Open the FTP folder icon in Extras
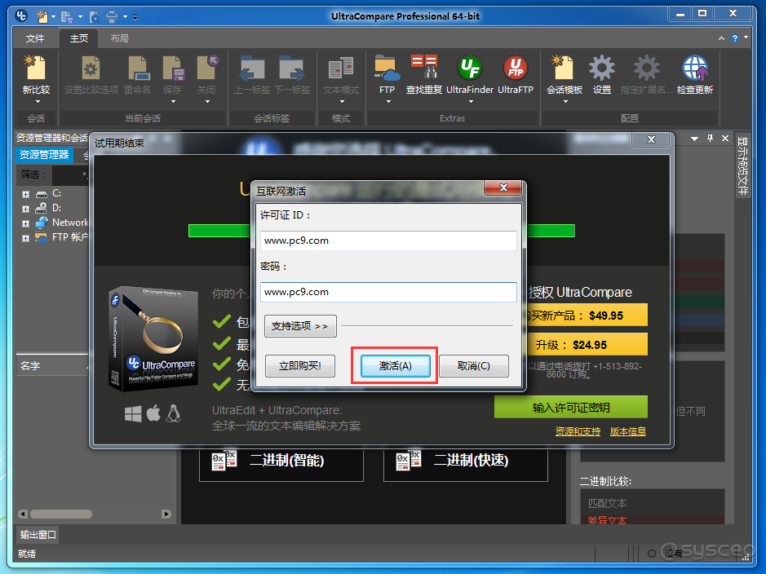Image resolution: width=766 pixels, height=574 pixels. (x=387, y=68)
